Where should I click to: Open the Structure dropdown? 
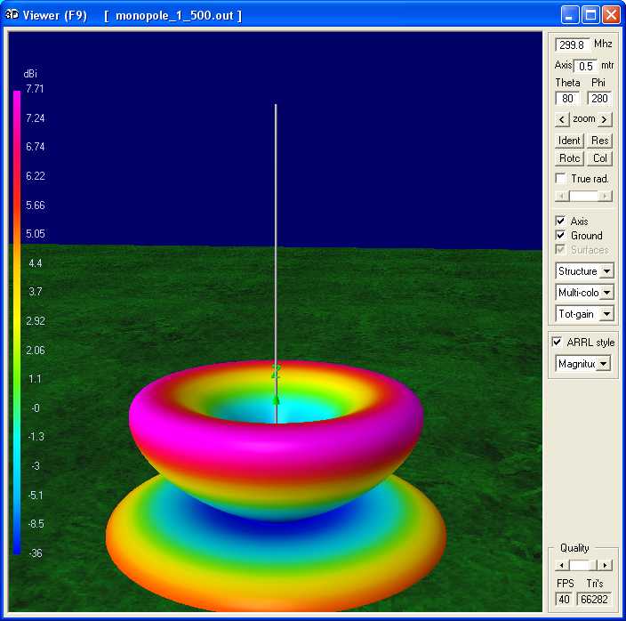(x=607, y=271)
